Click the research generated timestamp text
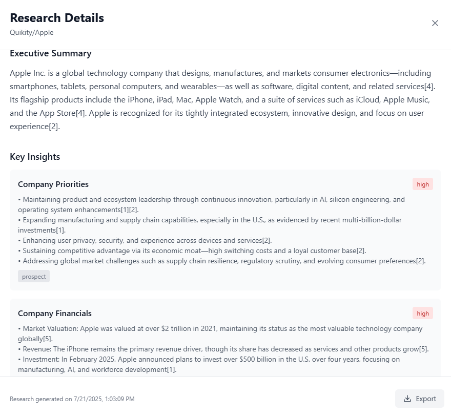 click(72, 399)
